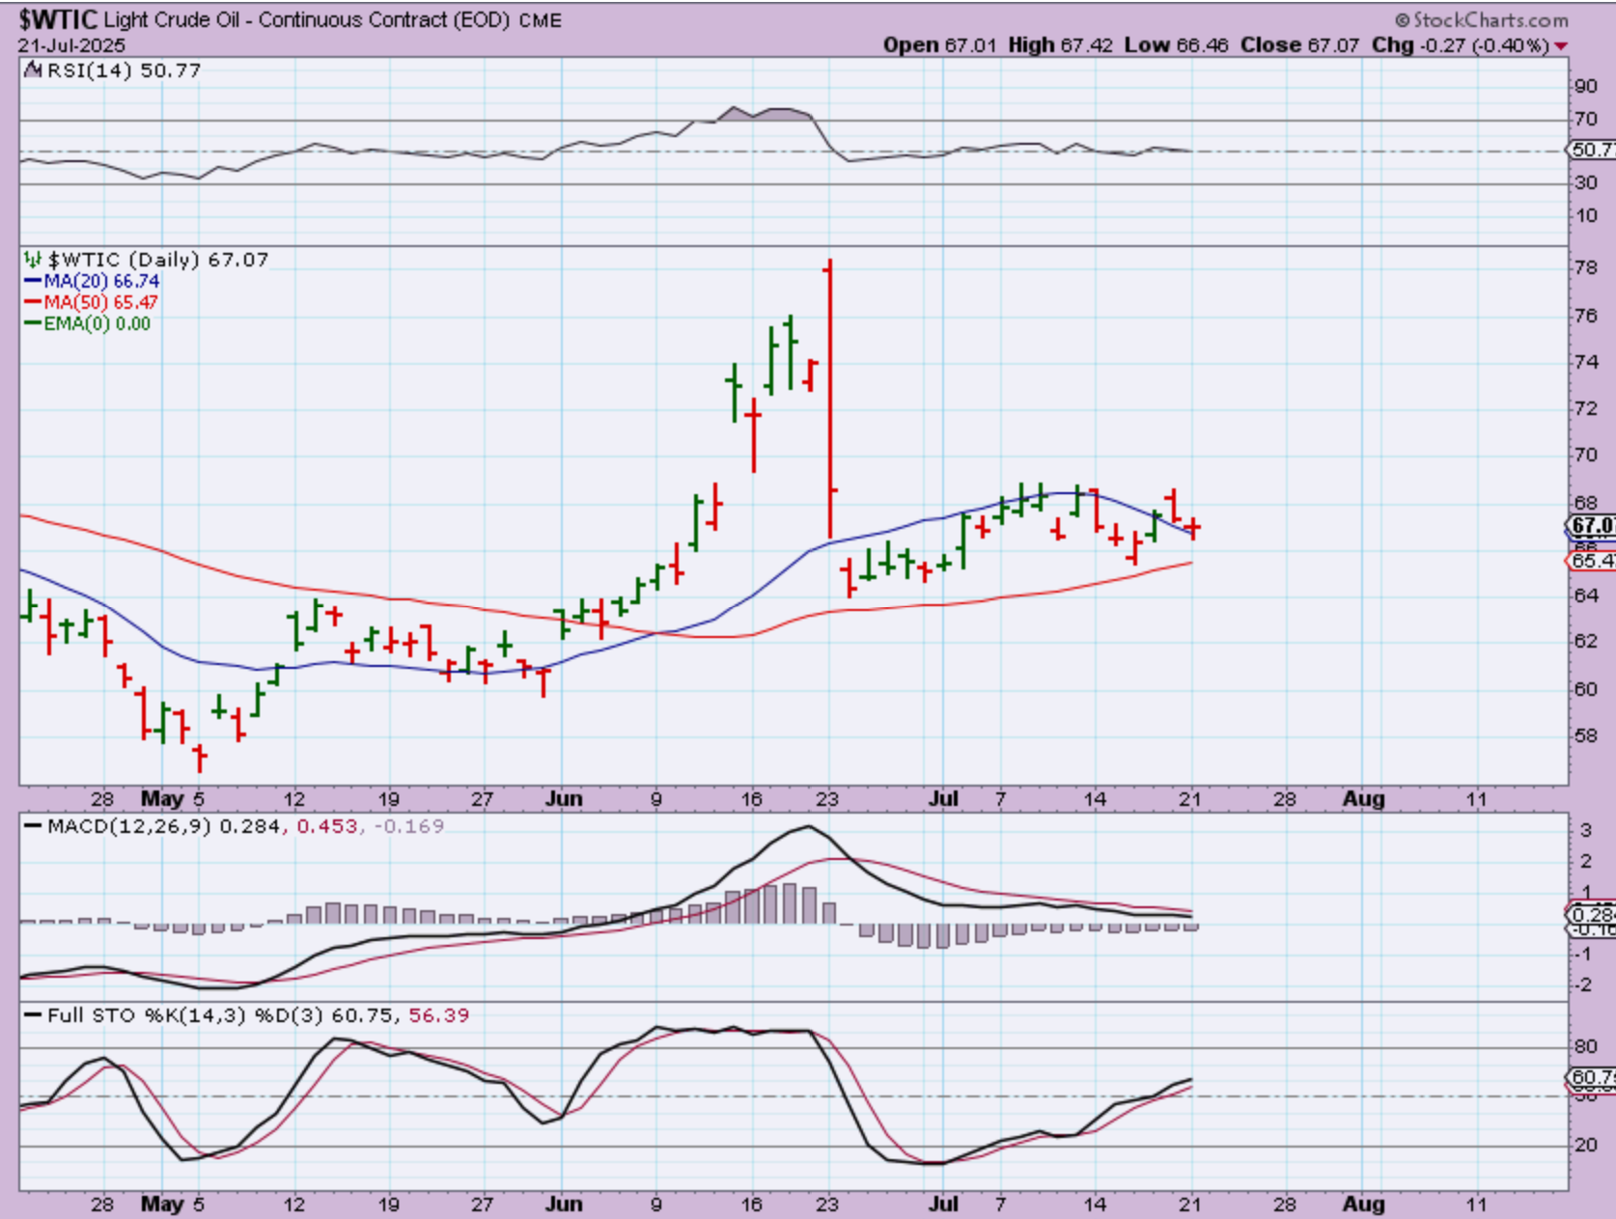The image size is (1616, 1219).
Task: Click the 67.07 current price tag
Action: click(x=1591, y=526)
